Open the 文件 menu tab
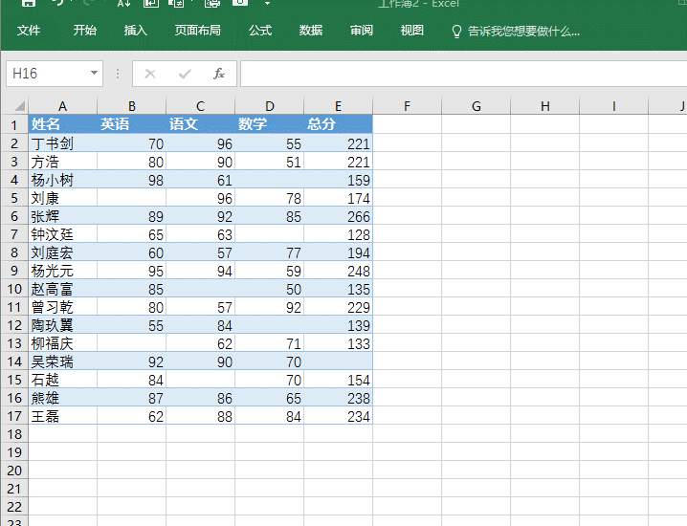This screenshot has height=526, width=687. pyautogui.click(x=29, y=31)
